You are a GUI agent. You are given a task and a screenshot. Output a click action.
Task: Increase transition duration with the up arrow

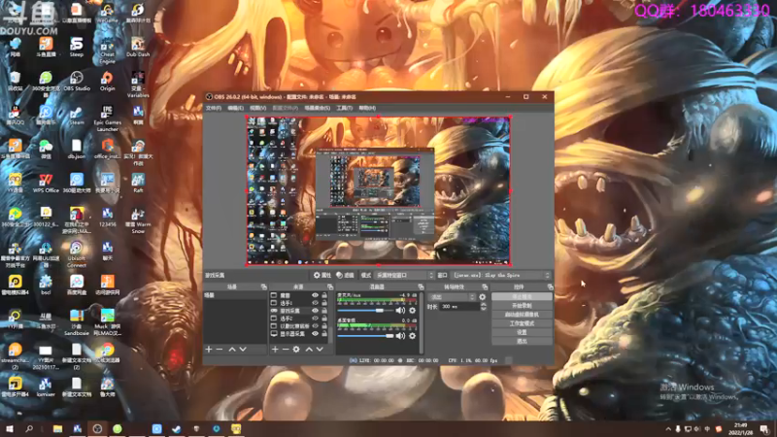click(x=484, y=304)
